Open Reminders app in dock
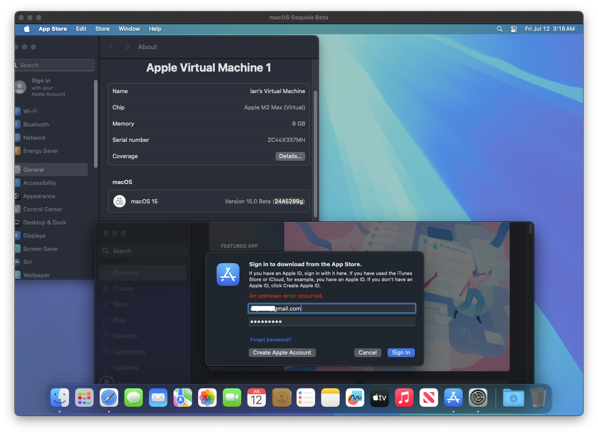Viewport: 598px width, 434px height. click(x=306, y=398)
